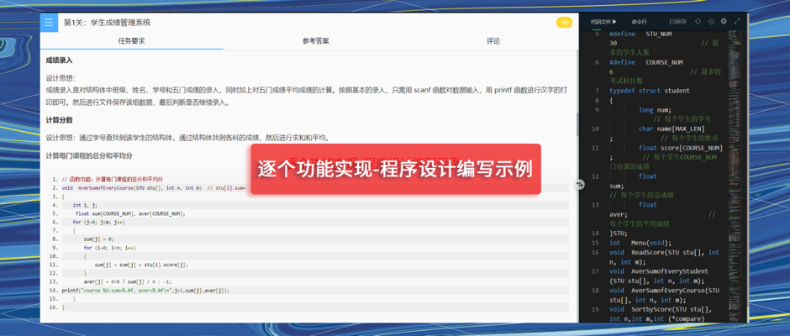Screen dimensions: 790x336
Task: Click the refresh icon in editor toolbar
Action: [x=698, y=22]
